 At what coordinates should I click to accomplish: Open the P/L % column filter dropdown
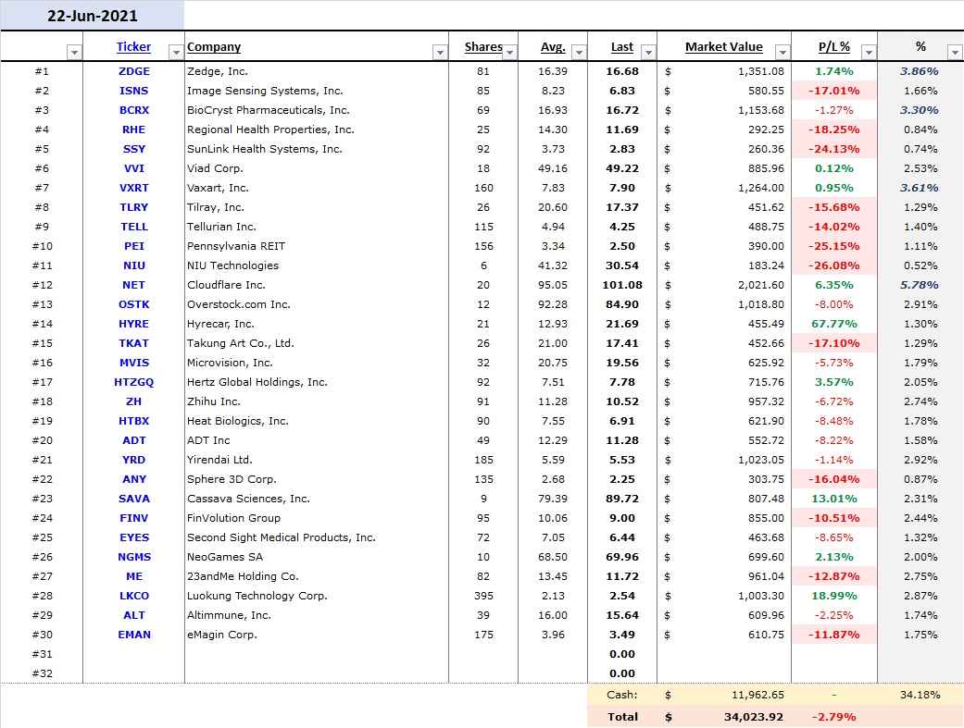pyautogui.click(x=869, y=52)
